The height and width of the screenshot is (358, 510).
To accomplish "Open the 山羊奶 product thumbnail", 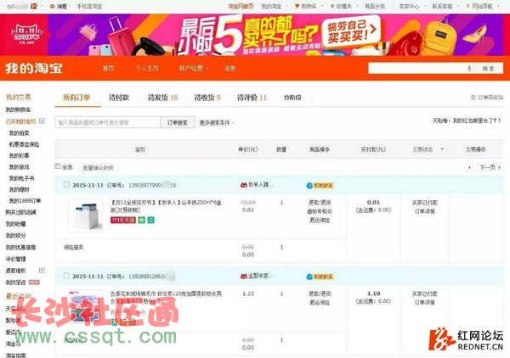I will click(86, 215).
